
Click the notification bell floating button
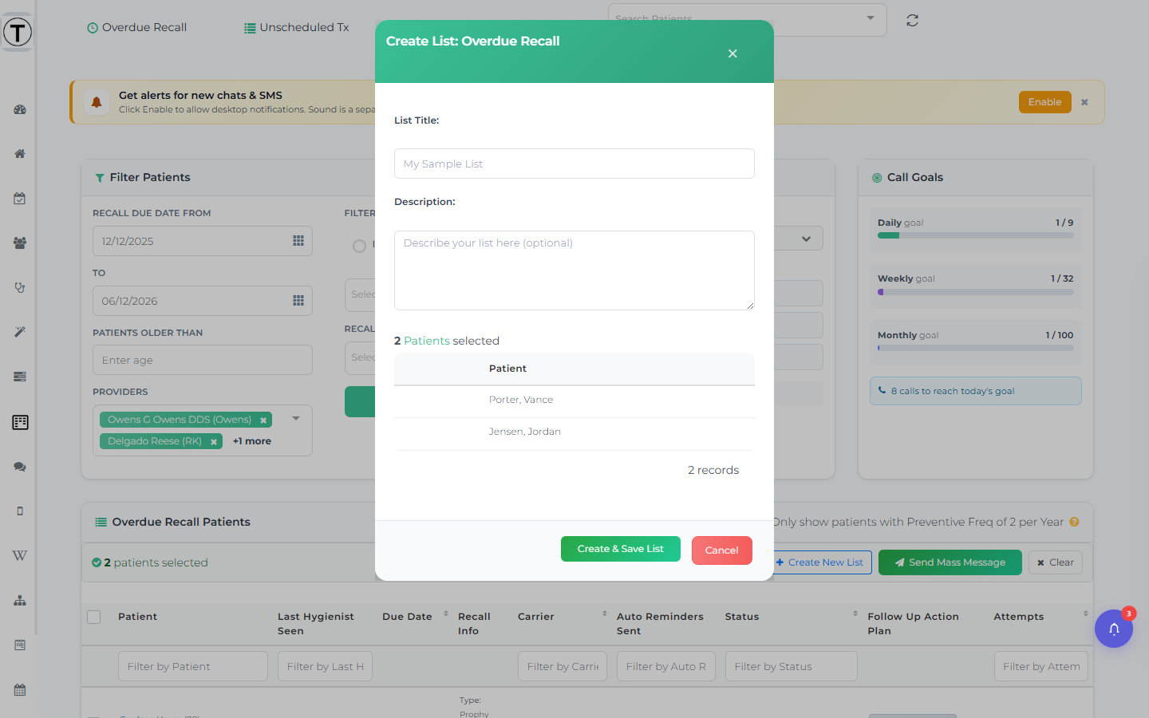tap(1114, 629)
